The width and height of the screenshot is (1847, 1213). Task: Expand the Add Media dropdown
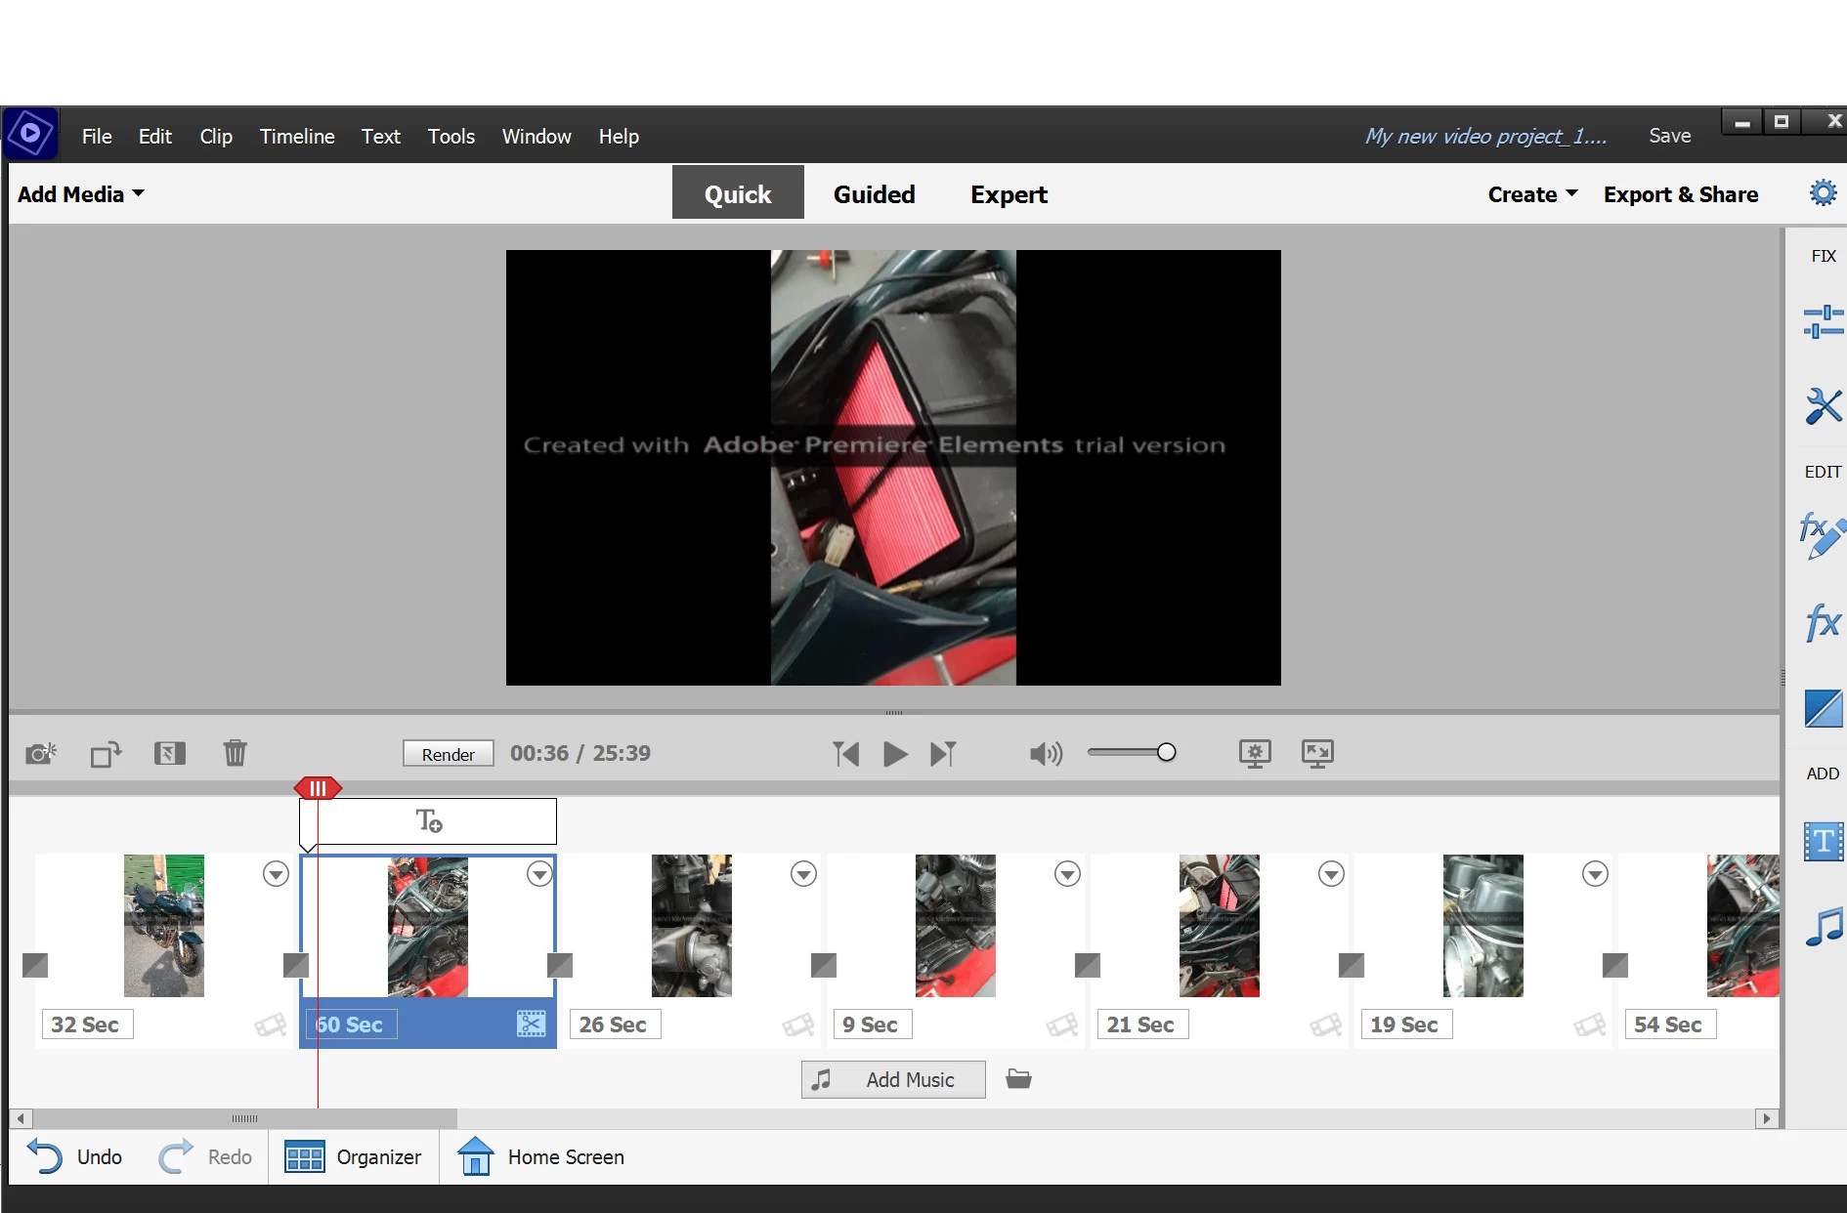click(x=81, y=194)
